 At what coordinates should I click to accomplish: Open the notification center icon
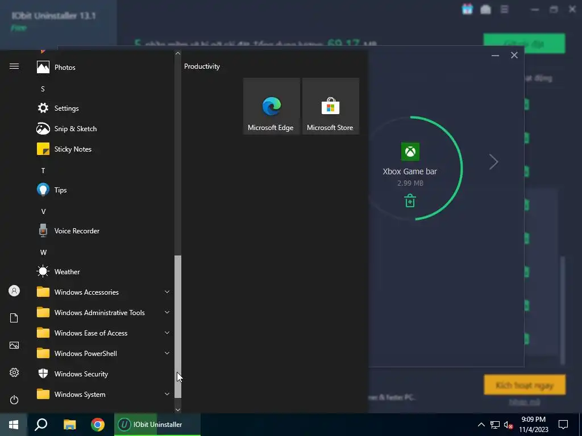coord(563,425)
